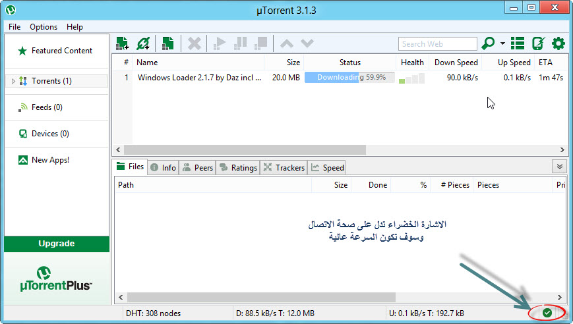The width and height of the screenshot is (573, 324).
Task: Click the Pieces column header
Action: pos(512,185)
